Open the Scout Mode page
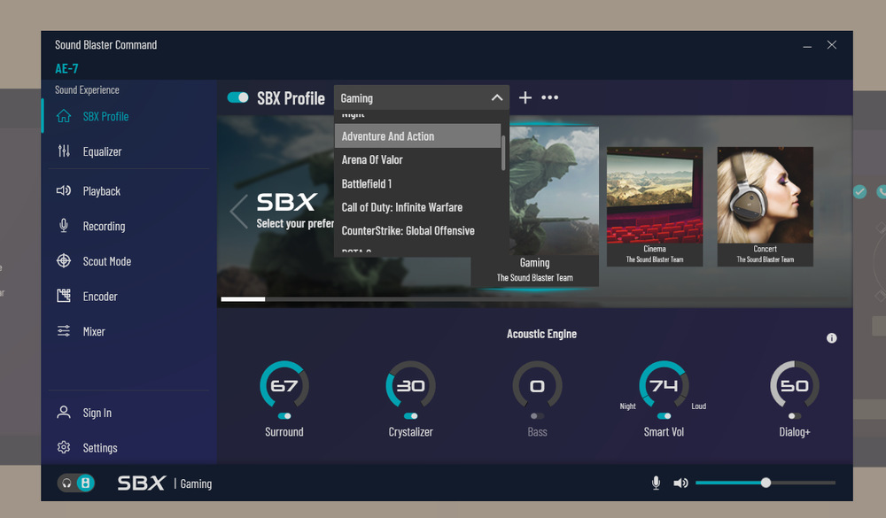 click(x=107, y=261)
